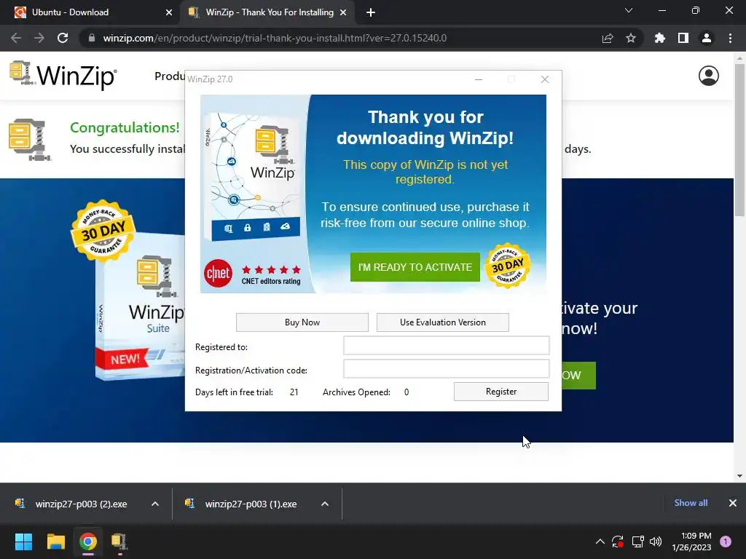The width and height of the screenshot is (746, 559).
Task: Close the WinZip Thank You tab
Action: coord(343,13)
